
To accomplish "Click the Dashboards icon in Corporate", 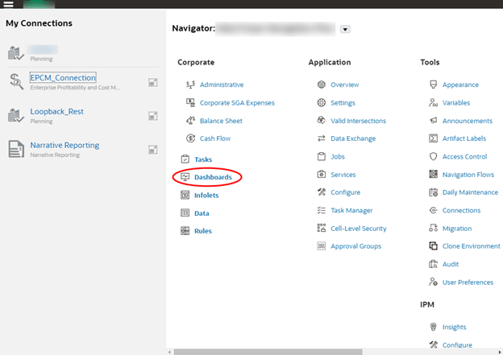I will point(185,176).
